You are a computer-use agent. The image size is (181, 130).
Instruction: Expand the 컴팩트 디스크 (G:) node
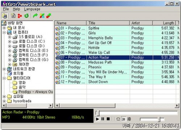coord(10,60)
